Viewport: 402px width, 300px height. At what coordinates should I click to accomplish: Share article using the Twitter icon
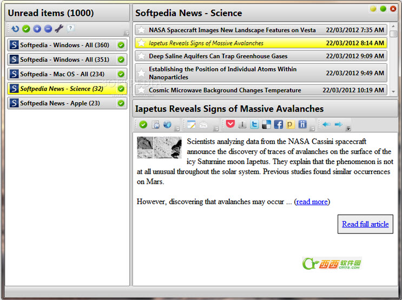tap(254, 125)
